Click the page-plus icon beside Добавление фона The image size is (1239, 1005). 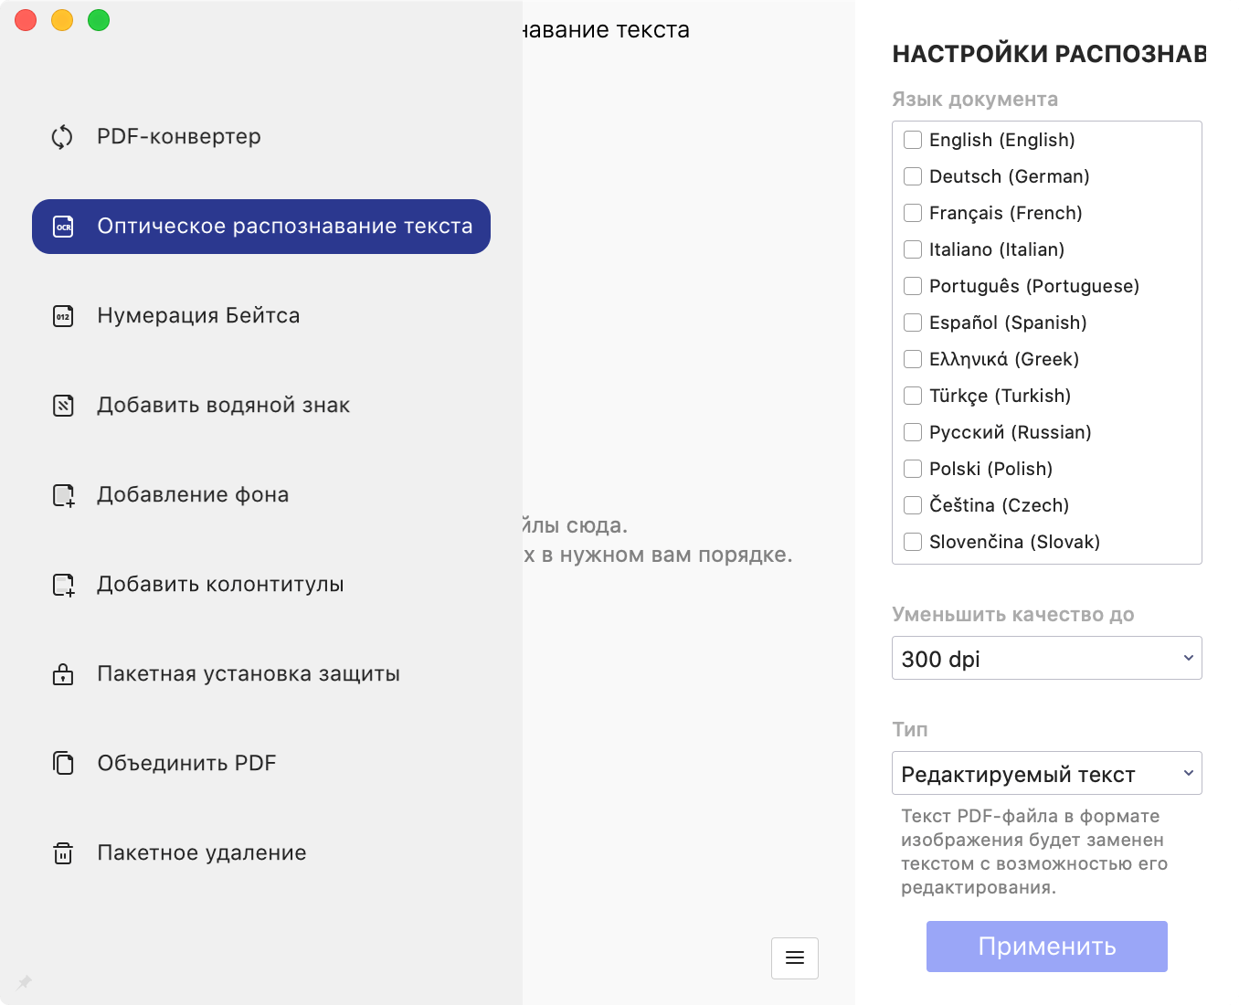point(63,495)
